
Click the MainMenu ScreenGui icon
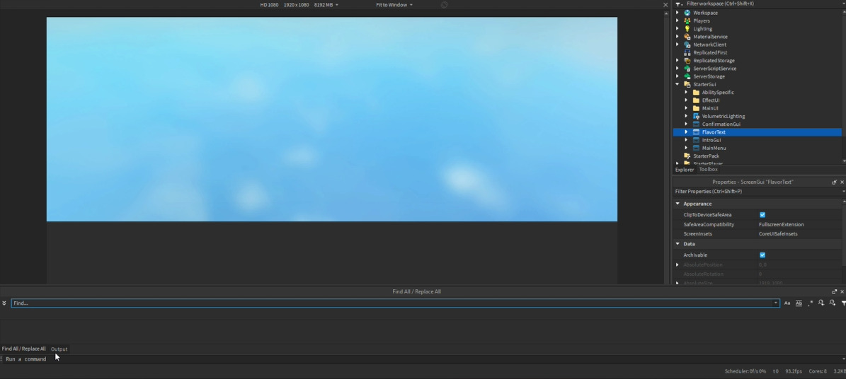[696, 148]
